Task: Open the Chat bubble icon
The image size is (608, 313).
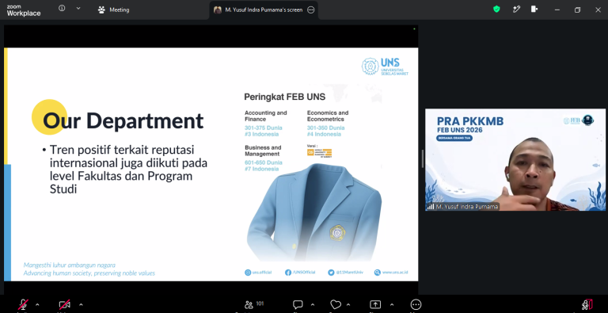Action: pyautogui.click(x=298, y=305)
